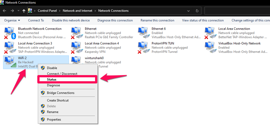
Task: Click Change settings of this connection
Action: [251, 20]
